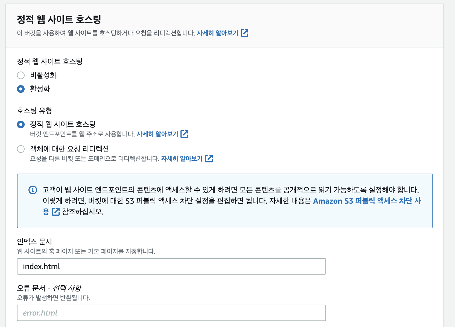Click external link icon in header description
This screenshot has width=455, height=327.
(244, 33)
